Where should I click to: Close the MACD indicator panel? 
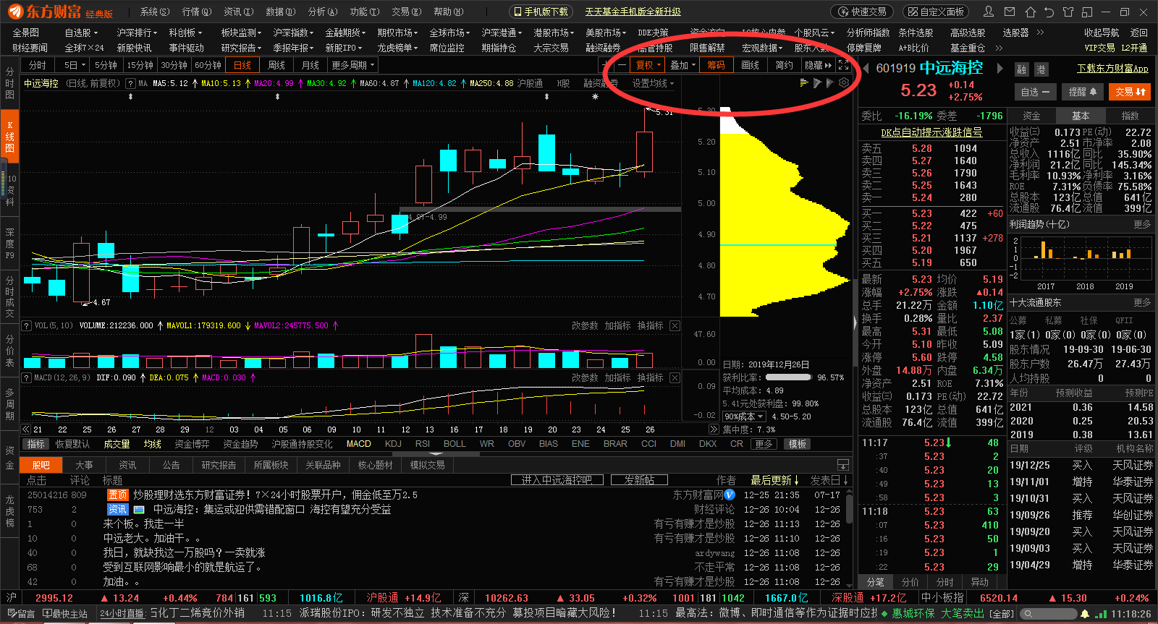pos(675,378)
